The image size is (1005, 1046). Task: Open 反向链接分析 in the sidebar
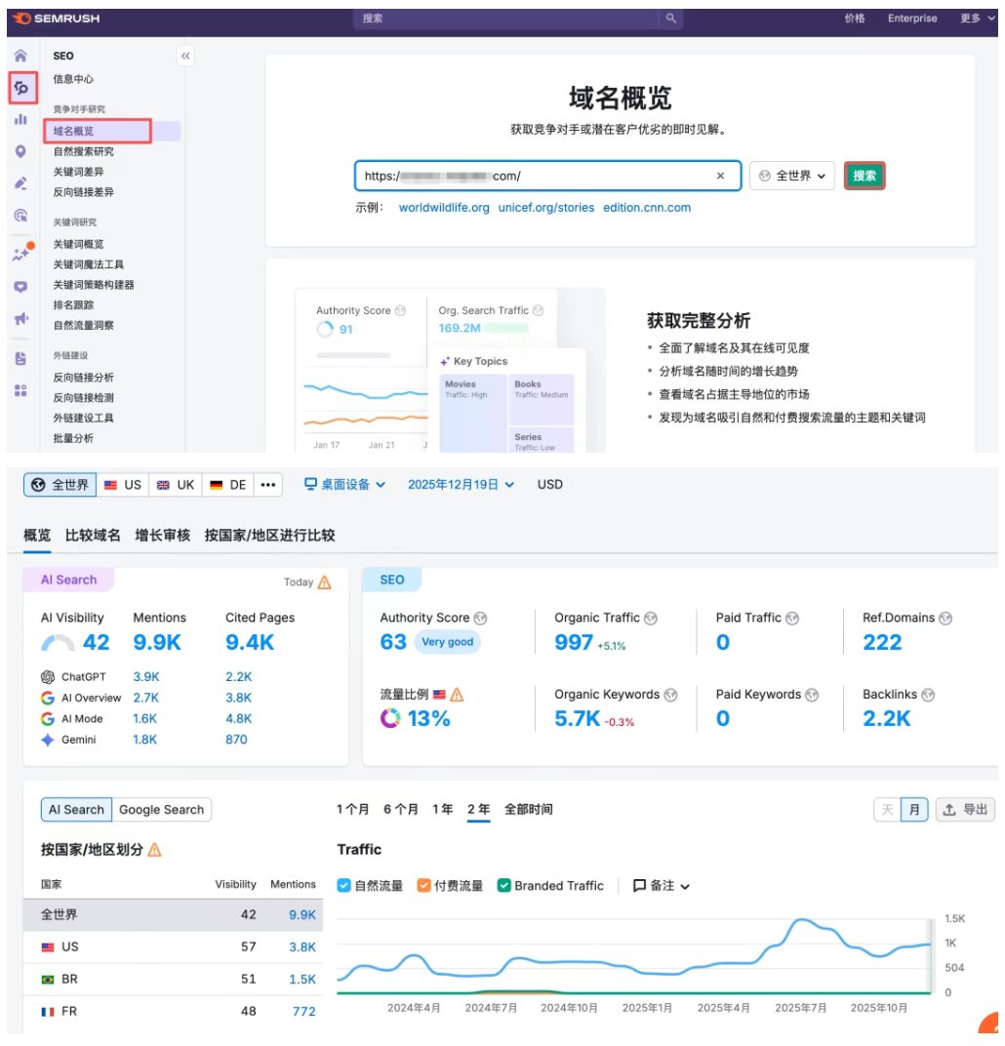pyautogui.click(x=83, y=378)
